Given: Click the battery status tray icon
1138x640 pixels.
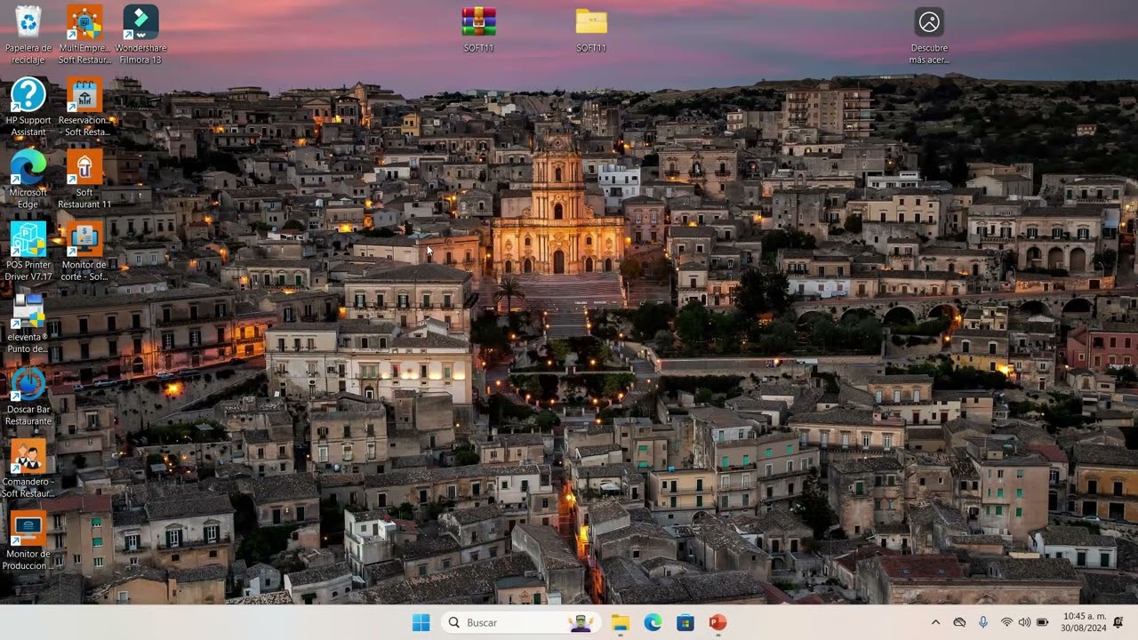Looking at the screenshot, I should pyautogui.click(x=1043, y=622).
